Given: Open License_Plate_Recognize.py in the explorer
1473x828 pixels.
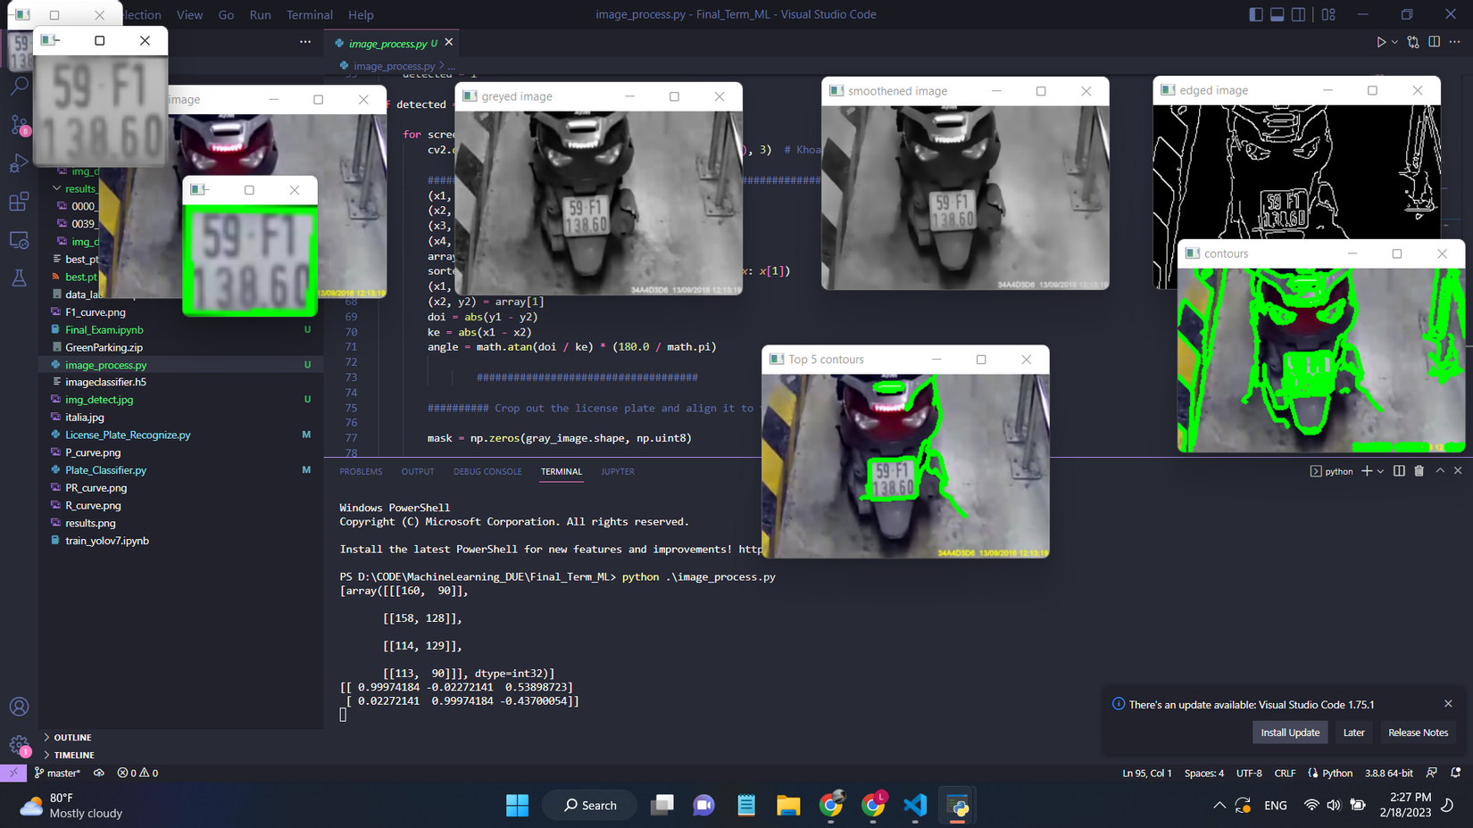Looking at the screenshot, I should (128, 435).
